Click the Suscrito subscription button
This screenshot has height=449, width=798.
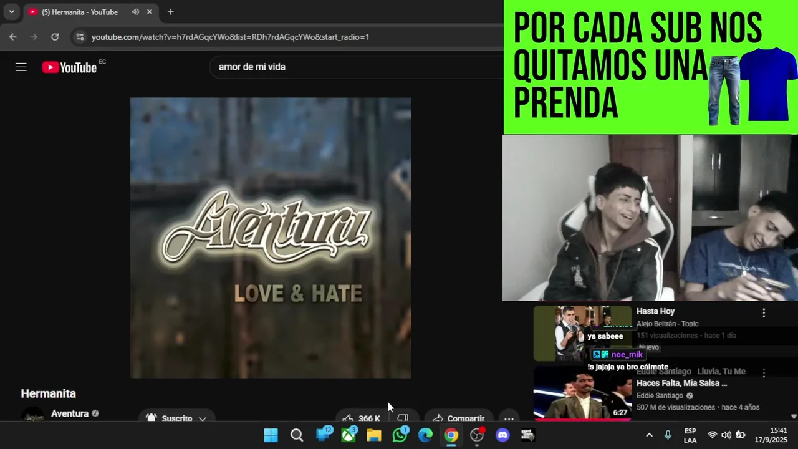coord(176,418)
